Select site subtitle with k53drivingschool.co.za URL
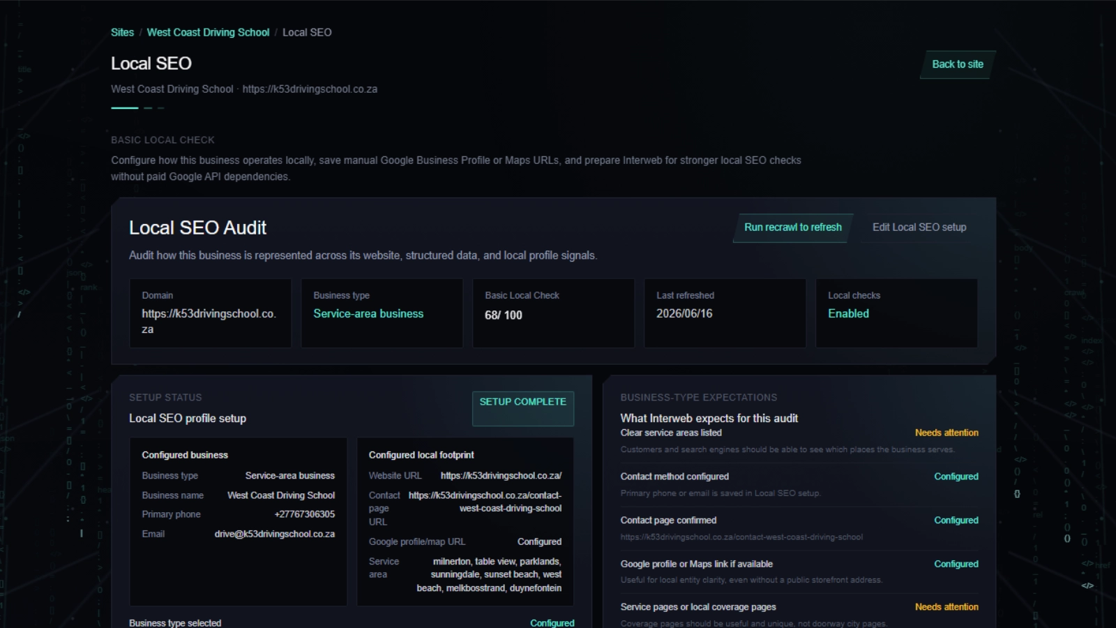The width and height of the screenshot is (1116, 628). click(244, 89)
